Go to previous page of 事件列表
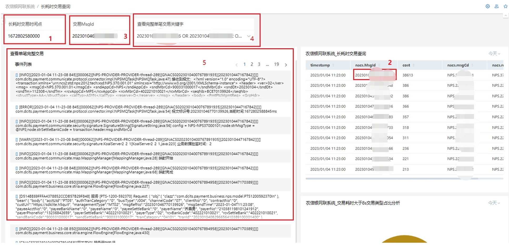 point(237,65)
